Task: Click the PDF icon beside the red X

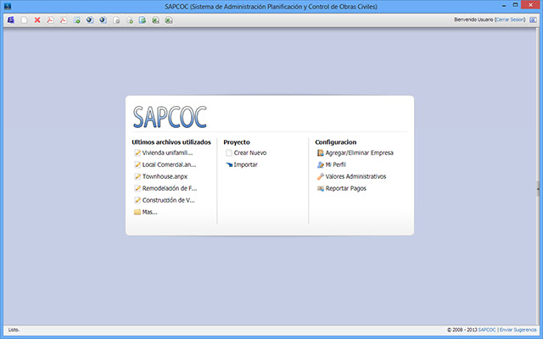Action: [50, 20]
